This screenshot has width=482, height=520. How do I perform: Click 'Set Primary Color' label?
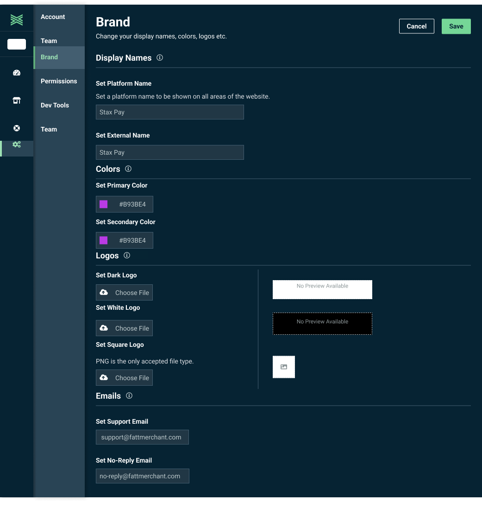click(122, 185)
